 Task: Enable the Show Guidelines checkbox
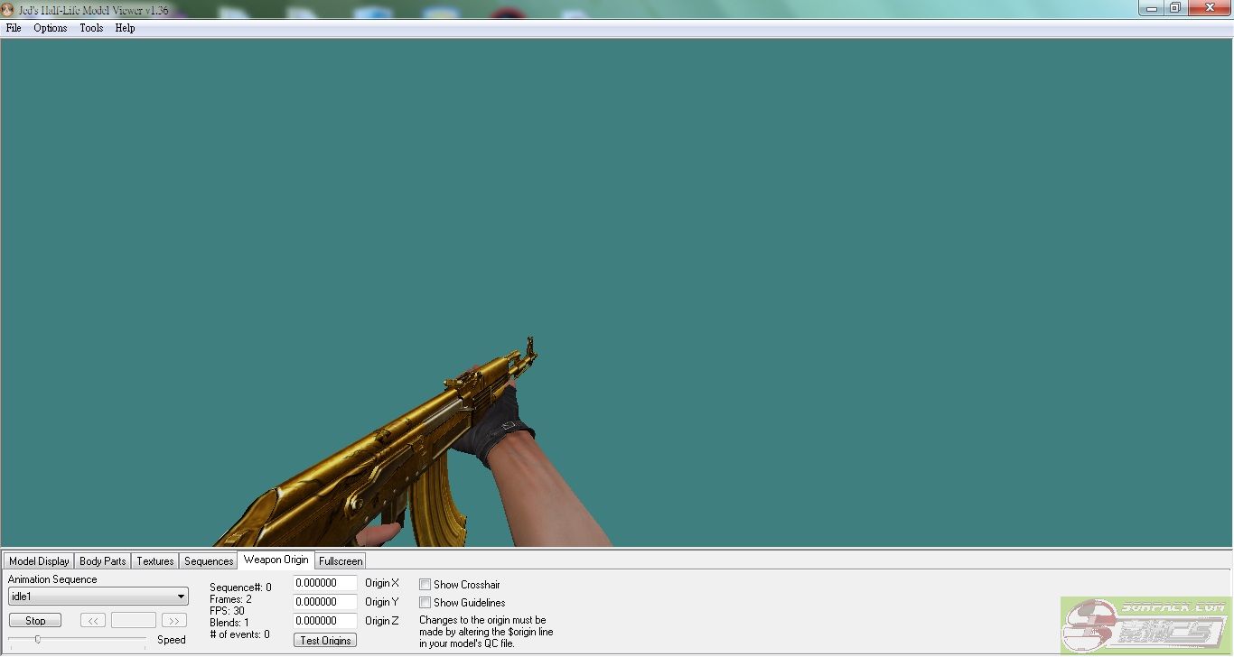[425, 603]
